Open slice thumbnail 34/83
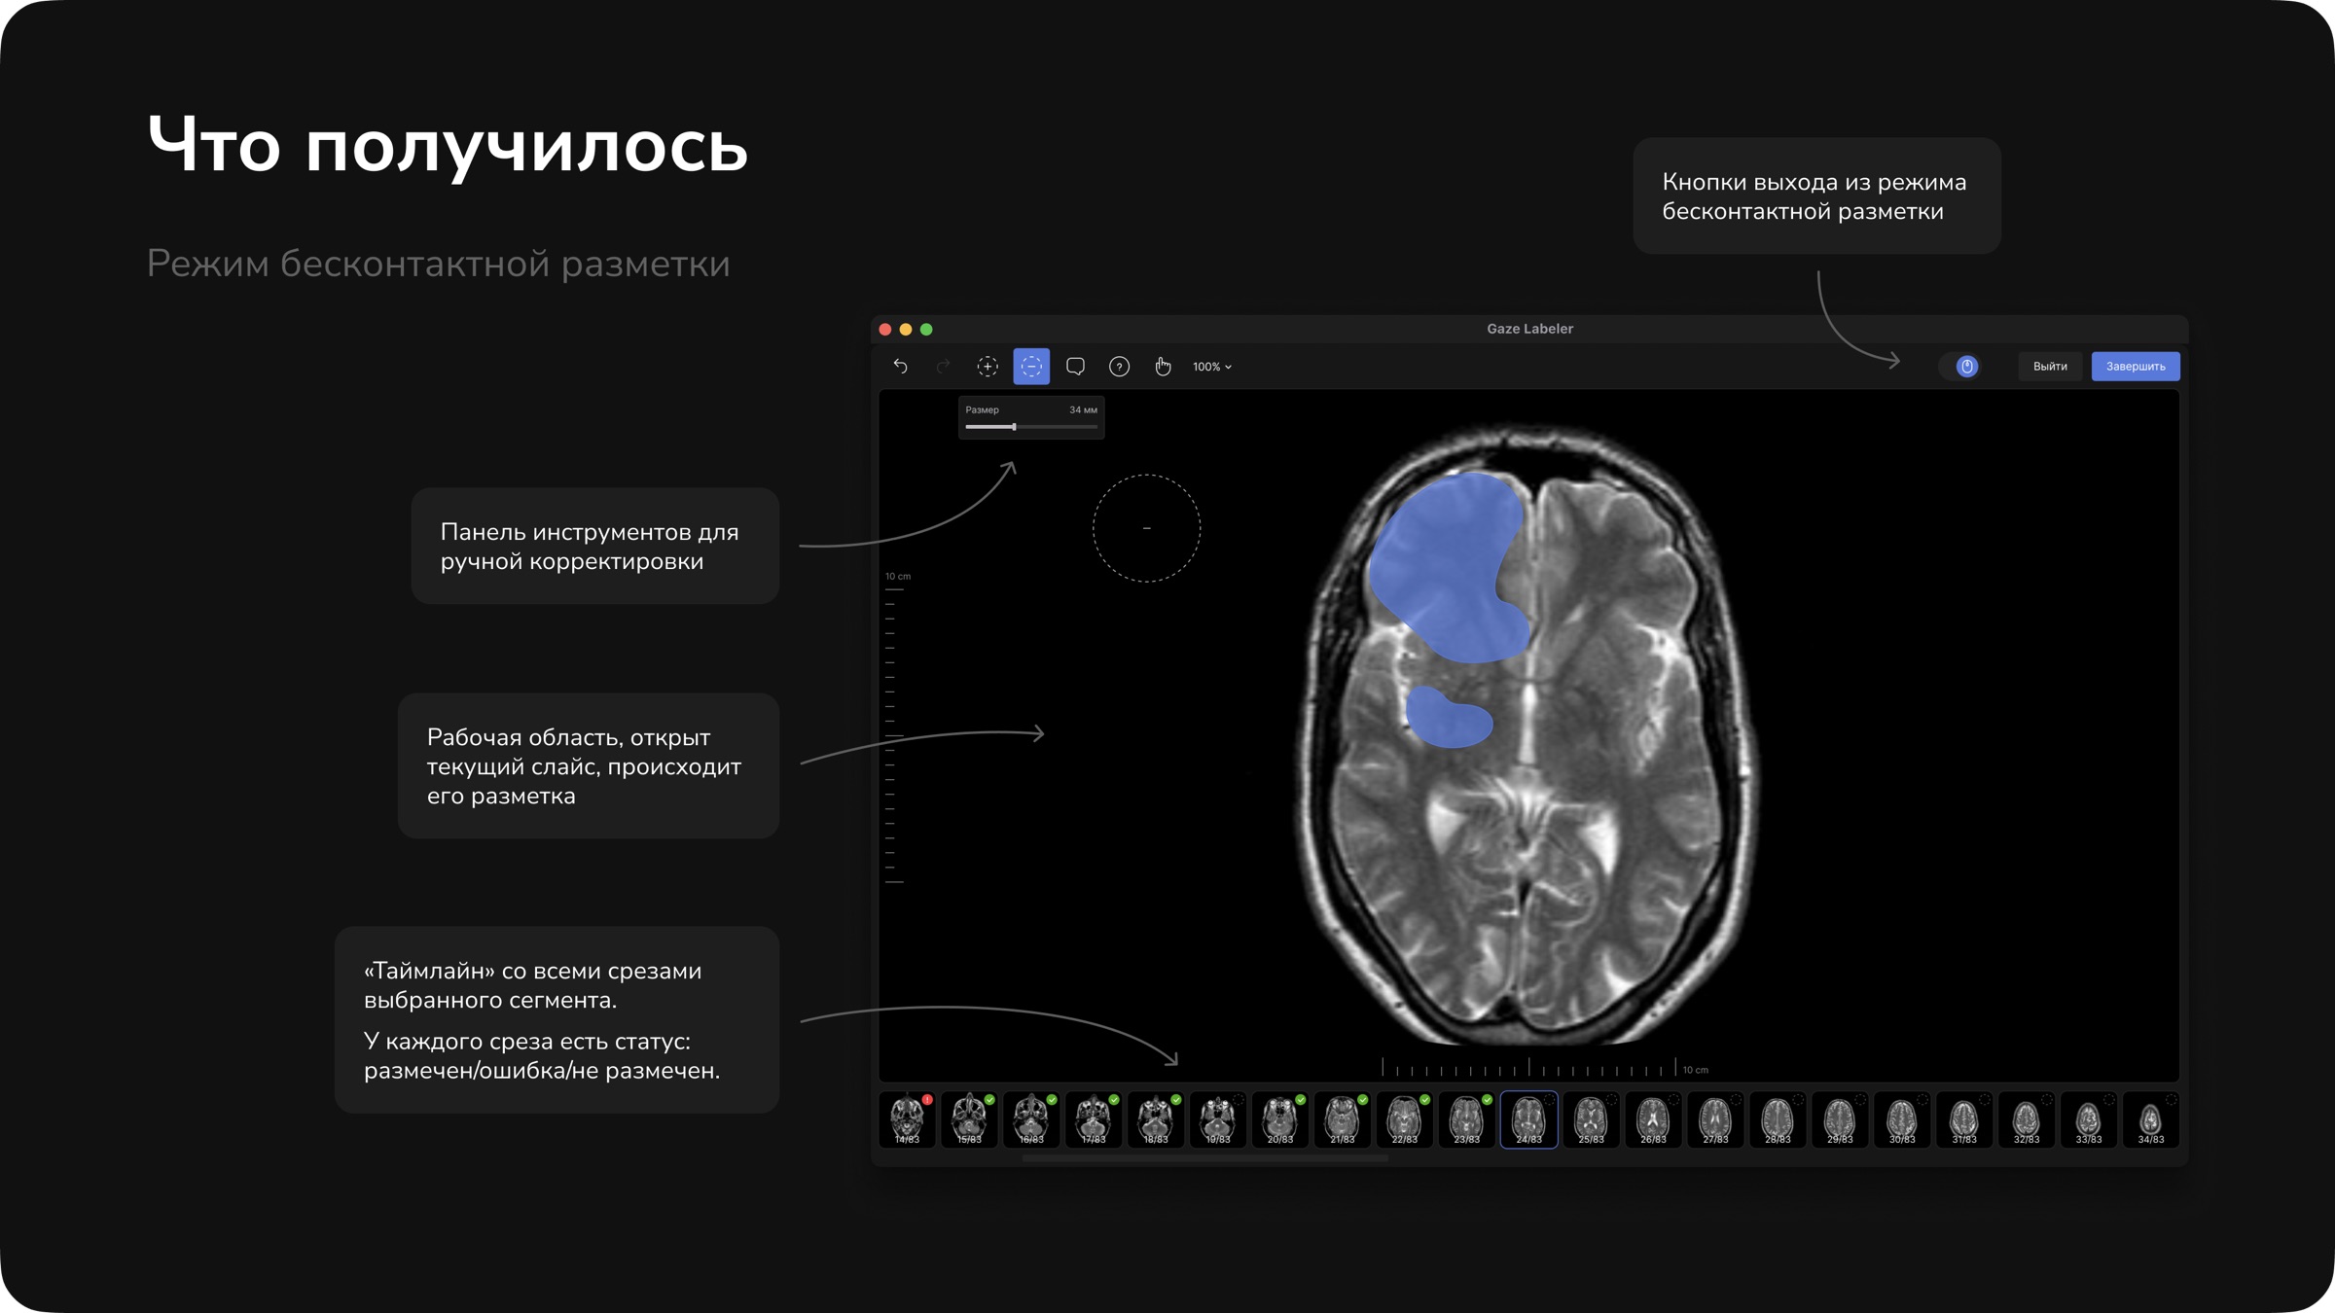Screen dimensions: 2335x1313 2151,1119
